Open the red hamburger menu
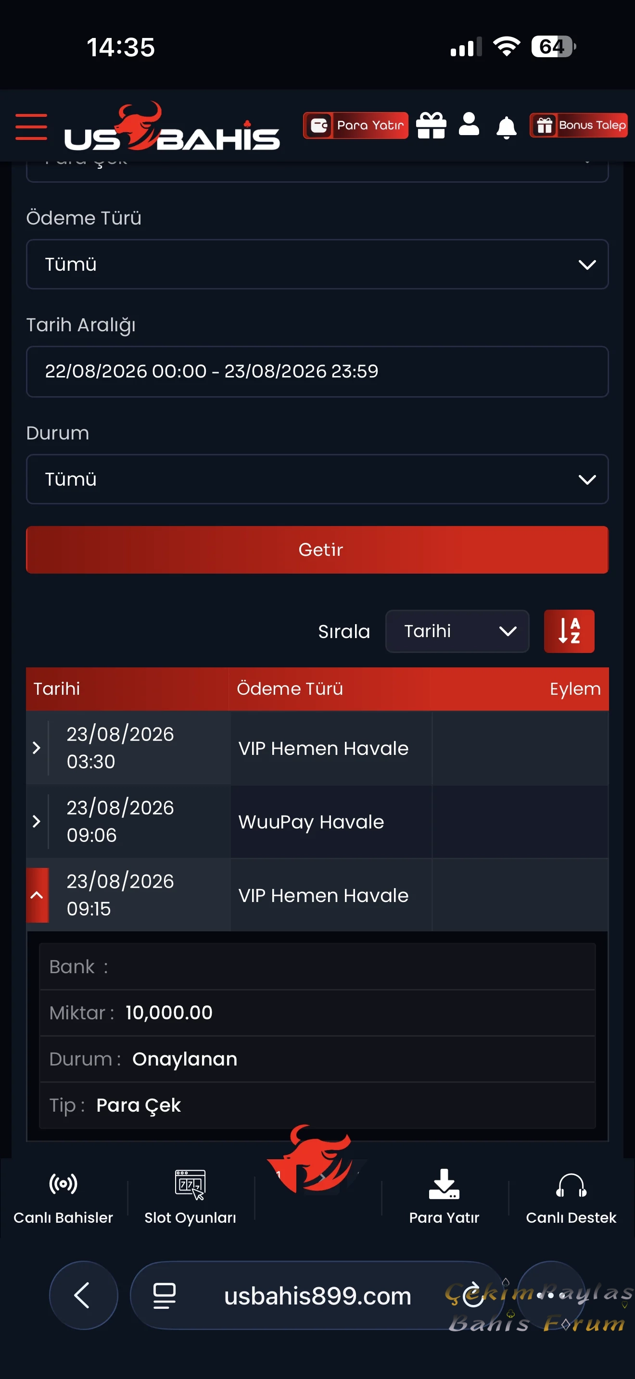Screen dimensions: 635x1379 click(x=31, y=126)
